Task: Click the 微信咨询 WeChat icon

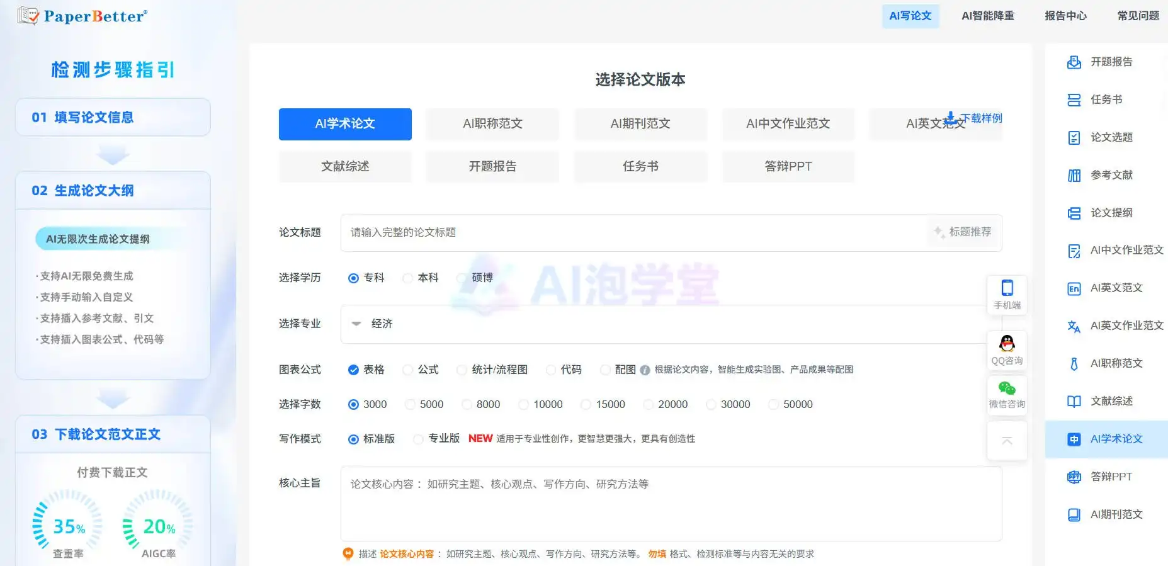Action: point(1007,388)
